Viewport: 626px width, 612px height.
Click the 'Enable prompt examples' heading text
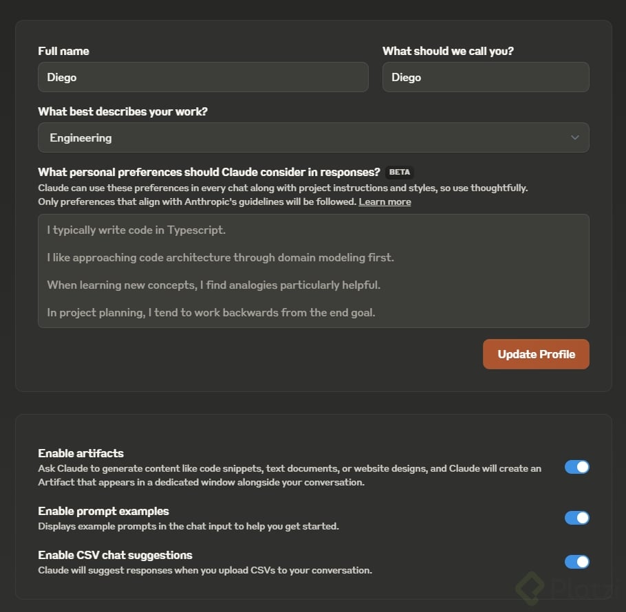click(x=103, y=511)
